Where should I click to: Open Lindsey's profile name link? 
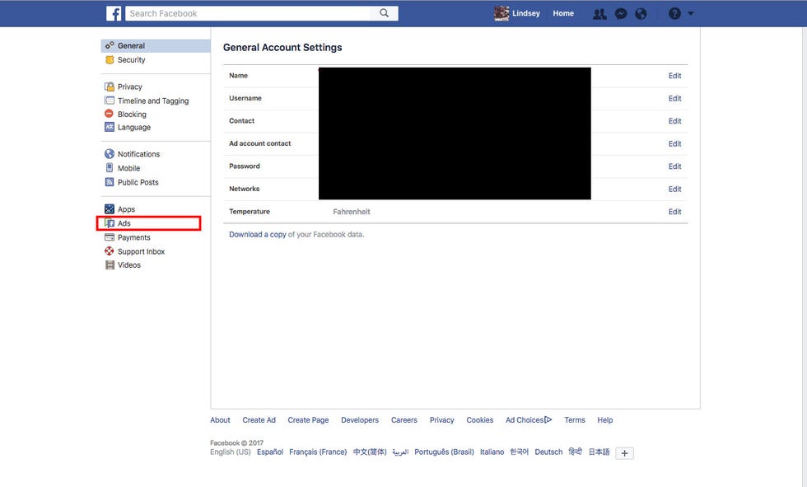[526, 13]
